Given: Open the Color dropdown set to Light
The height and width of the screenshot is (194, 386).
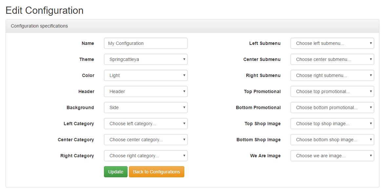Looking at the screenshot, I should coord(146,75).
